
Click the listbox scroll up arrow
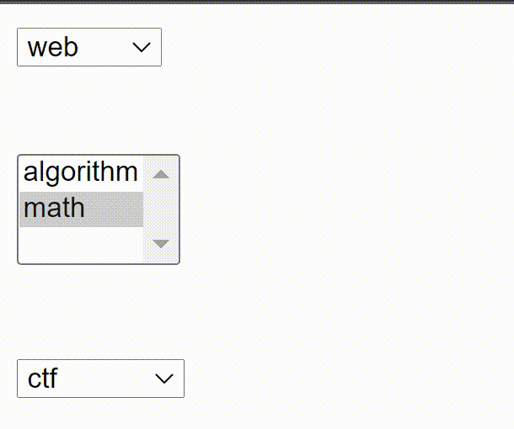coord(161,174)
